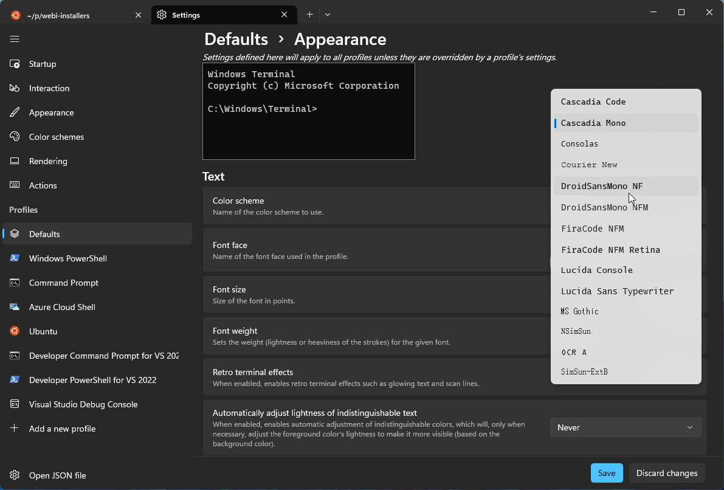Image resolution: width=724 pixels, height=490 pixels.
Task: Select the Command Prompt profile icon
Action: coord(15,282)
